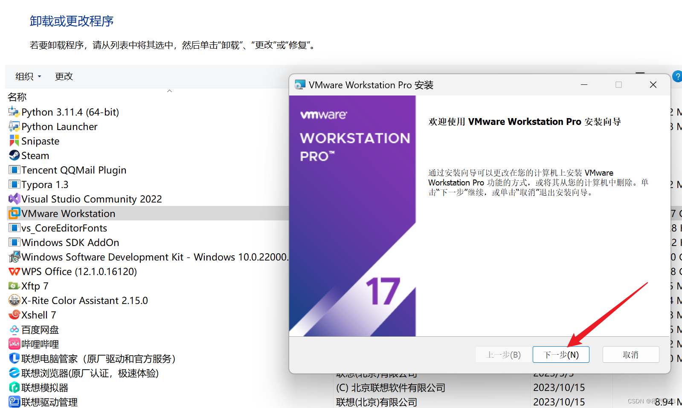The width and height of the screenshot is (682, 408).
Task: Click publisher 联想(北京)有限公司 in the last row
Action: [377, 402]
